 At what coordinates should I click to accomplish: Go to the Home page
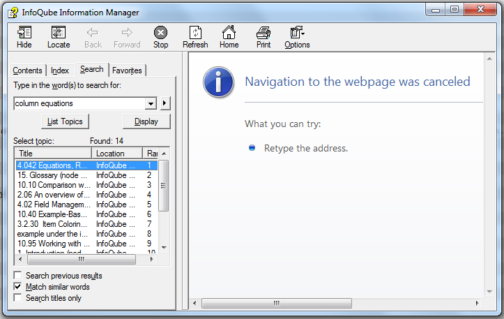click(x=229, y=37)
